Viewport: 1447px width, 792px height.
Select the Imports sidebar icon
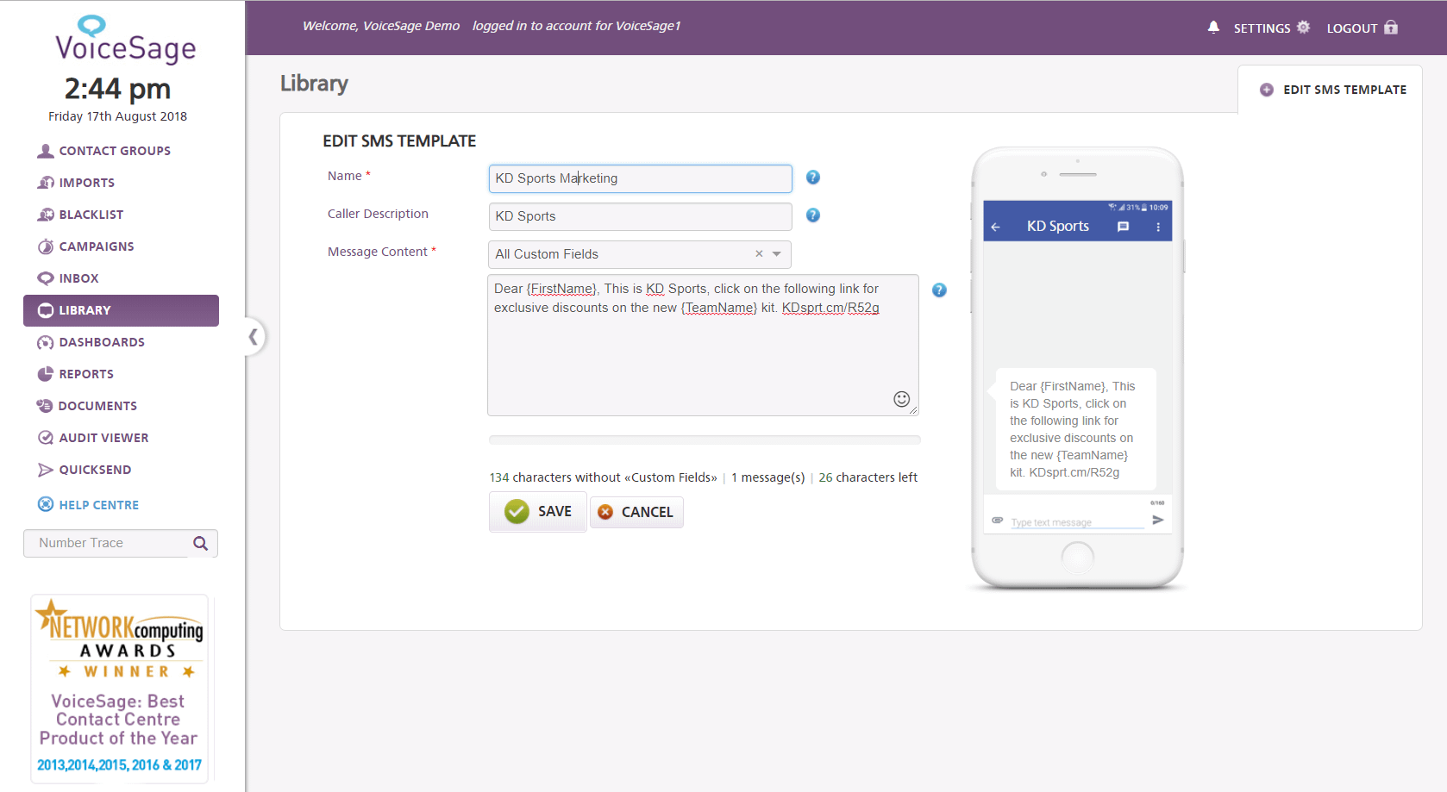[85, 182]
